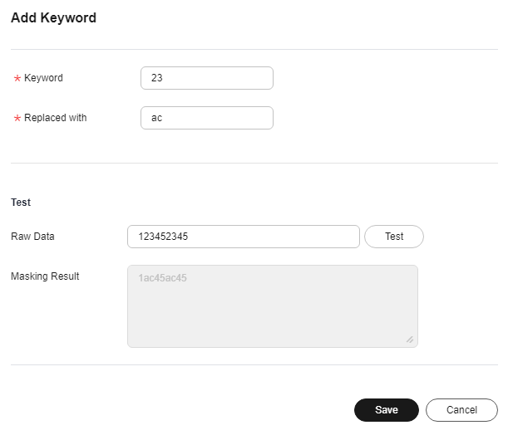Click the red asterisk beside Keyword

[x=17, y=79]
